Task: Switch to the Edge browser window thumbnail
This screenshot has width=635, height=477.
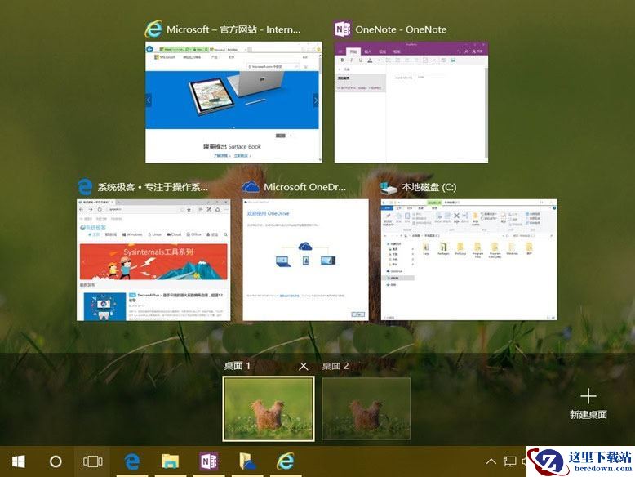Action: coord(153,260)
